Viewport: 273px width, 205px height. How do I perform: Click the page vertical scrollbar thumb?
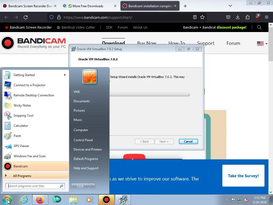click(271, 44)
